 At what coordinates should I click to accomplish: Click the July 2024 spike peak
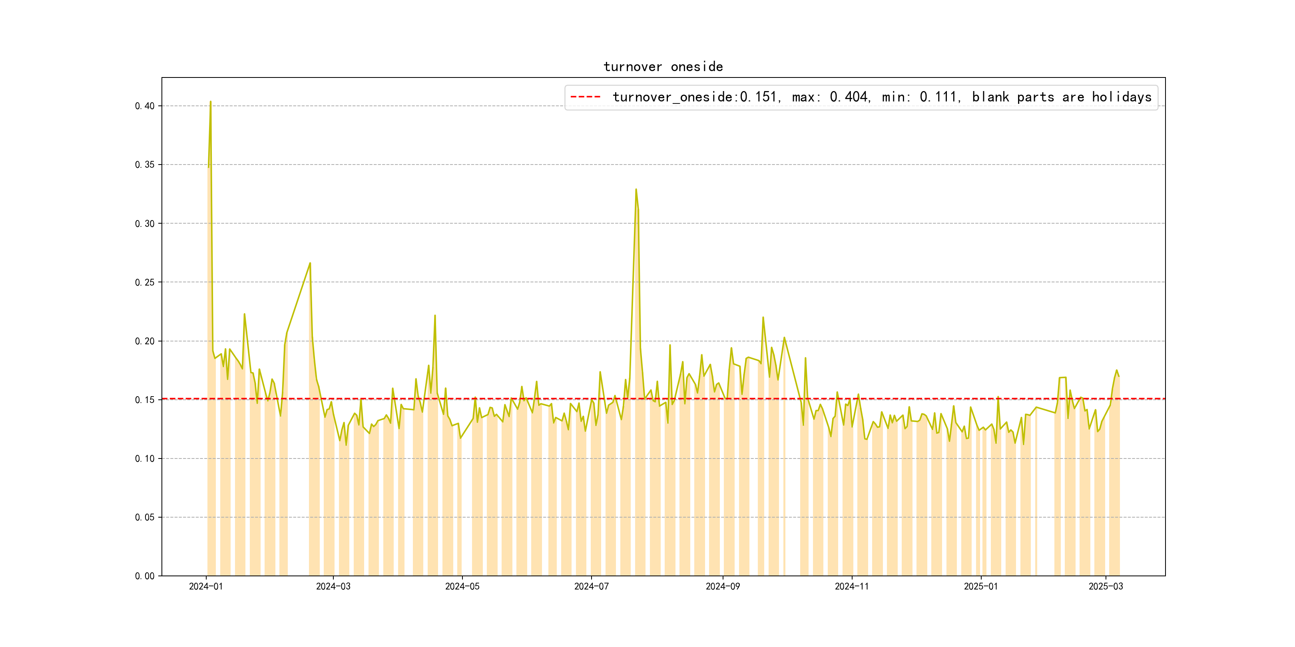tap(636, 190)
